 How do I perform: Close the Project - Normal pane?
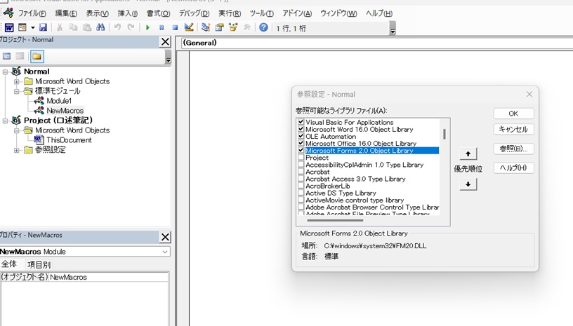tap(165, 41)
